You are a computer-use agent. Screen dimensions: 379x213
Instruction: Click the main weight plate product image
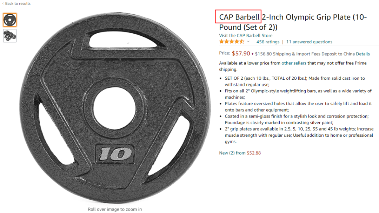115,108
